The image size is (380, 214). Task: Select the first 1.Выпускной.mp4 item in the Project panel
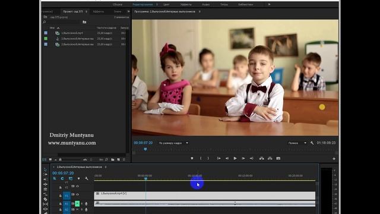point(72,33)
